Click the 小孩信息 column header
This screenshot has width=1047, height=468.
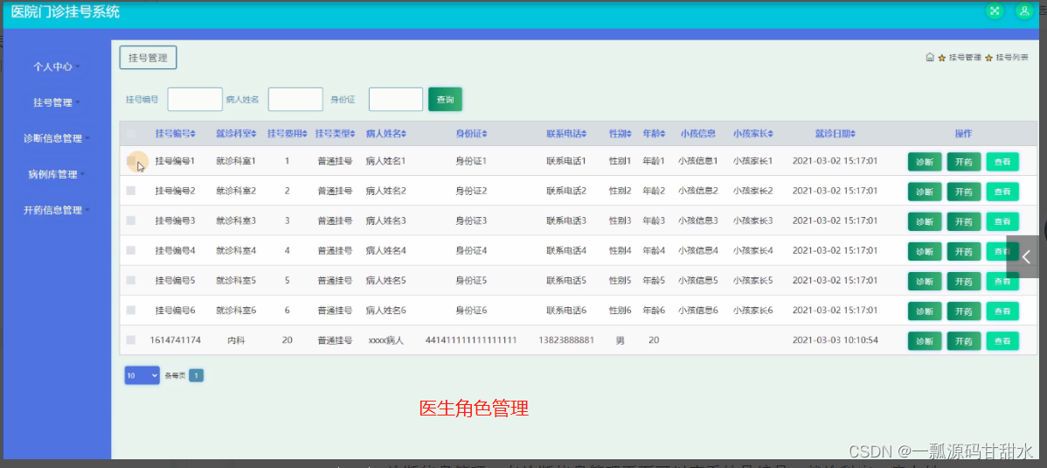pyautogui.click(x=697, y=134)
